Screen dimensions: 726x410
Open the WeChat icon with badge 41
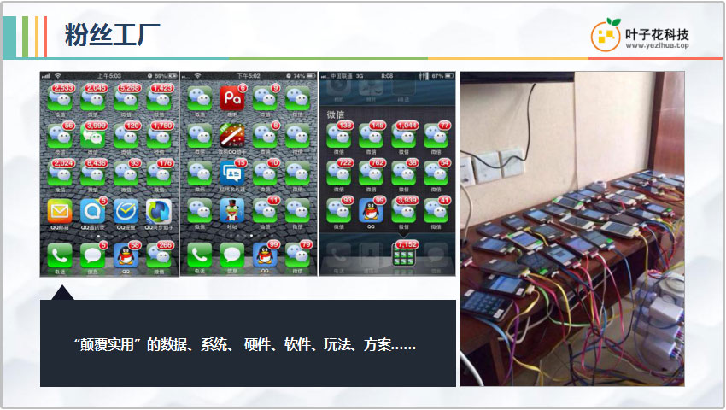coord(436,211)
